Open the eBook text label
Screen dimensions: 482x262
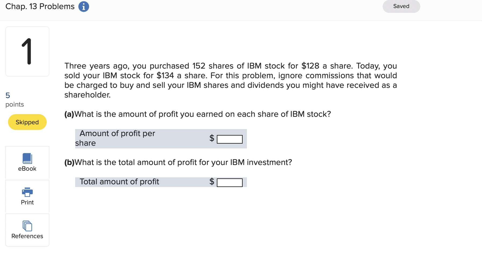[27, 169]
